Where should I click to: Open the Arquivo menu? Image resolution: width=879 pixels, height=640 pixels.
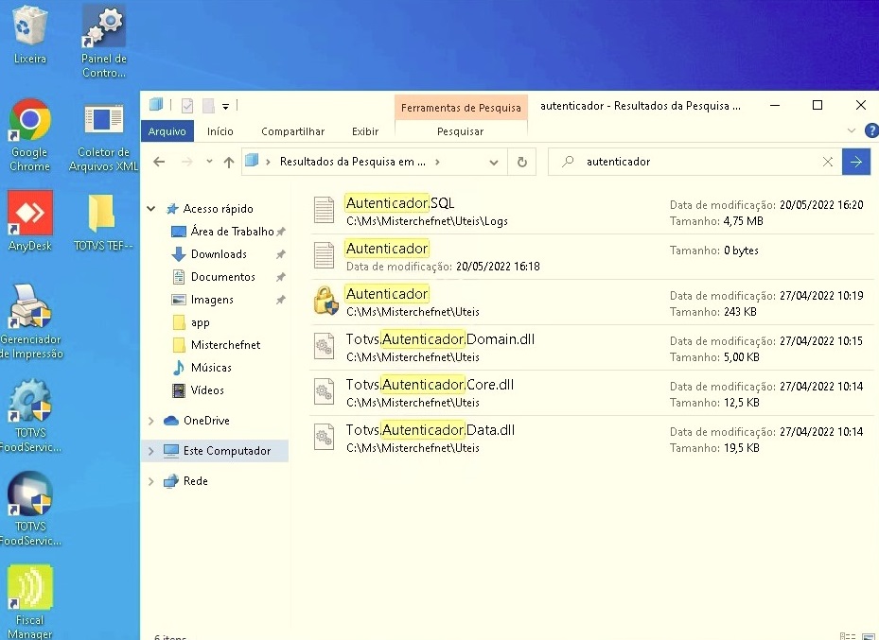pos(167,131)
